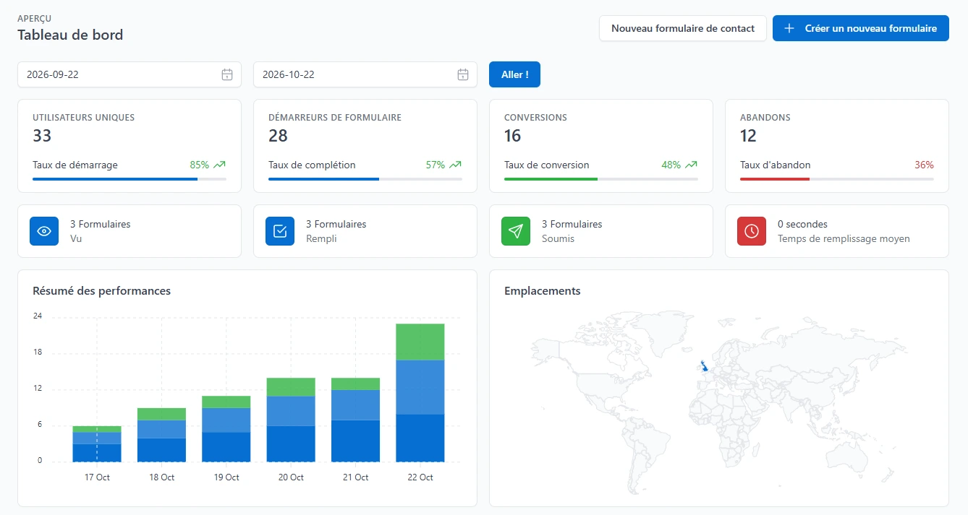Click the Taux d'abandon label

776,165
